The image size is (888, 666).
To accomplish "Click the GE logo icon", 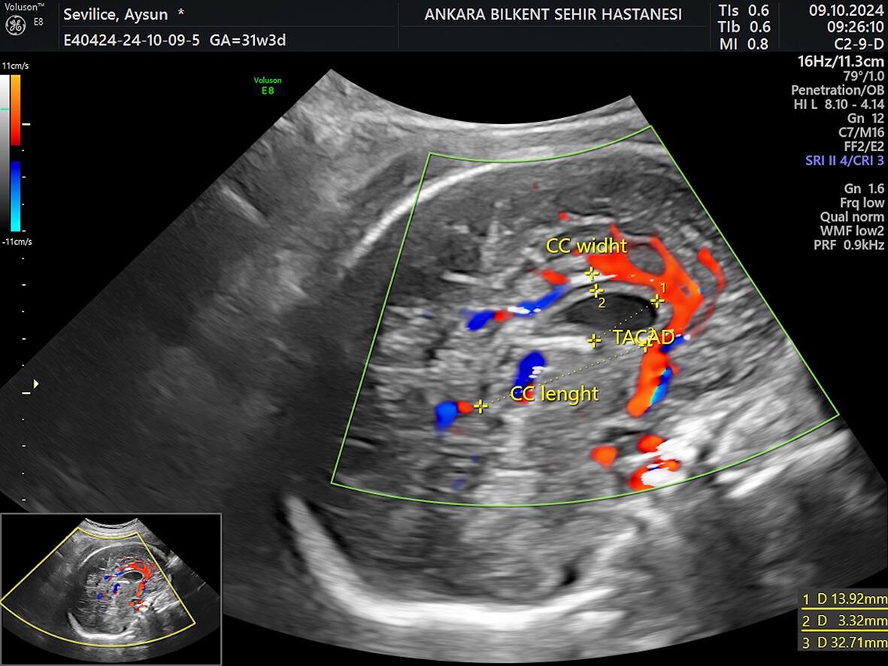I will pos(15,25).
